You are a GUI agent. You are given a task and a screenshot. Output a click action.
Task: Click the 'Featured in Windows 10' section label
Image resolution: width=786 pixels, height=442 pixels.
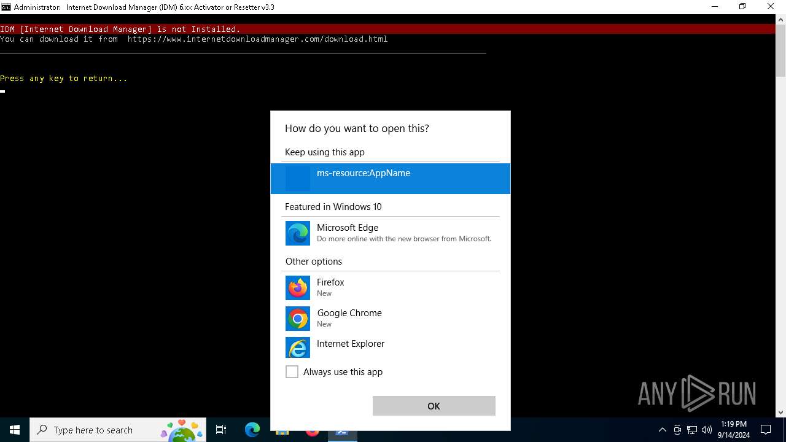333,207
